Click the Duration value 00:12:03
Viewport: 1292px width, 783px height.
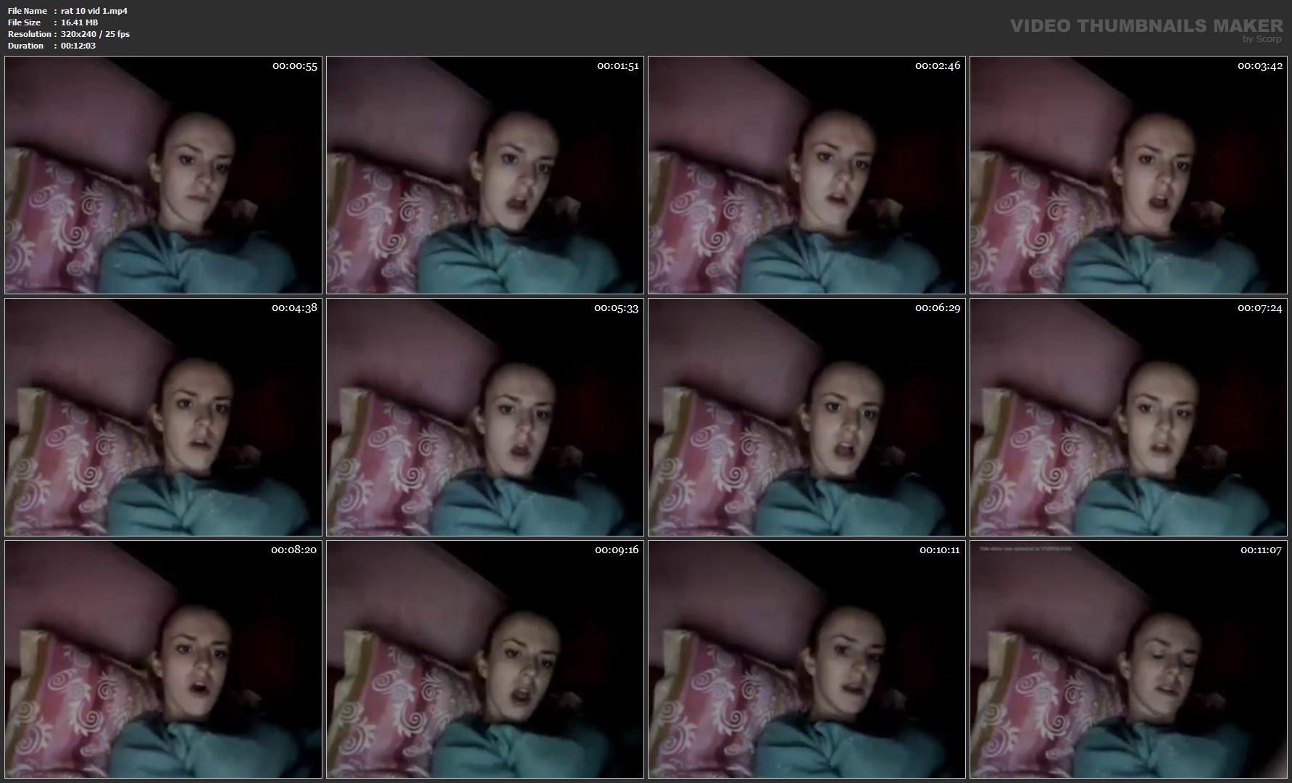[x=78, y=46]
